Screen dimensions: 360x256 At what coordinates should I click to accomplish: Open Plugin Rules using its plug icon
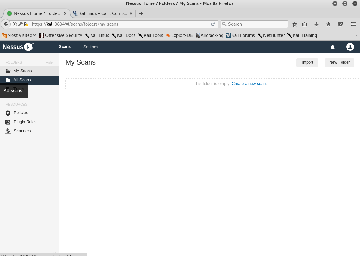tap(8, 122)
